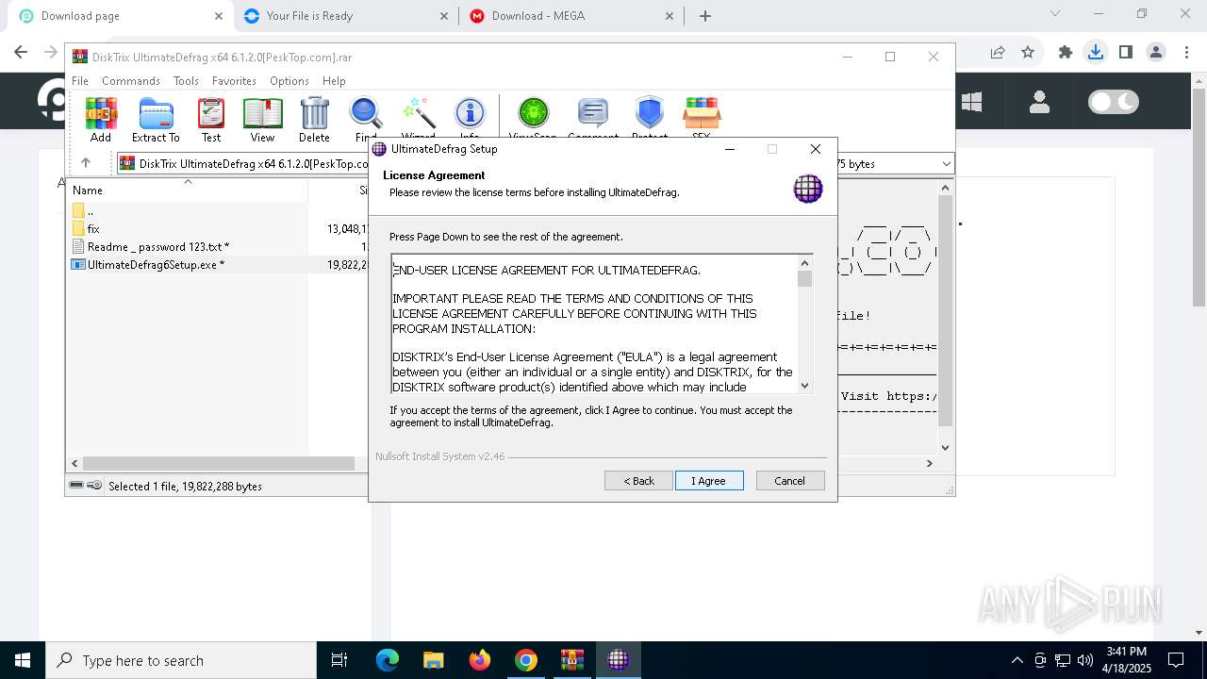Launch Microsoft Edge from taskbar
The image size is (1207, 679).
[x=388, y=660]
